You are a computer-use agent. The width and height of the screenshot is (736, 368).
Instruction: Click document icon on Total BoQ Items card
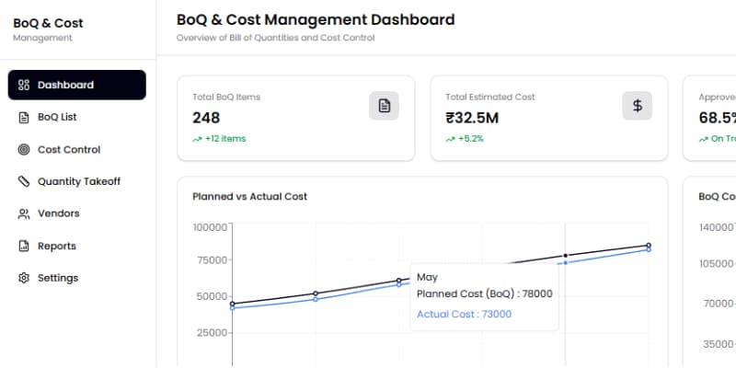point(384,106)
